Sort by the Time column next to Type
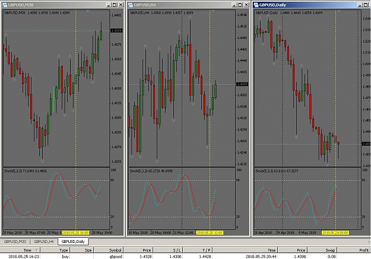The width and height of the screenshot is (371, 259). [20, 250]
